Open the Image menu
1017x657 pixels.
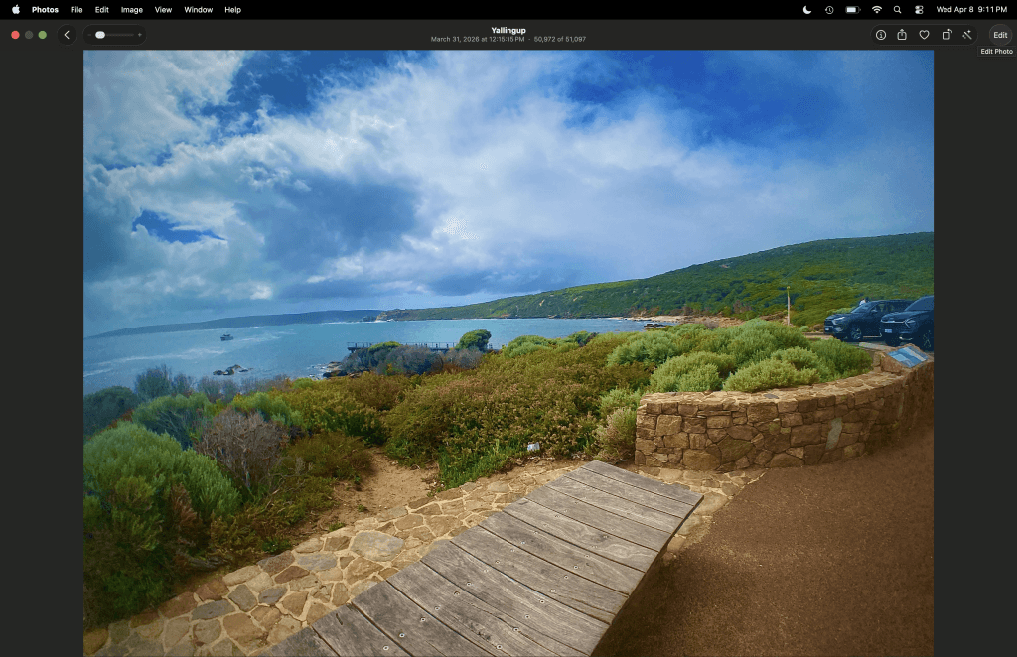point(131,9)
